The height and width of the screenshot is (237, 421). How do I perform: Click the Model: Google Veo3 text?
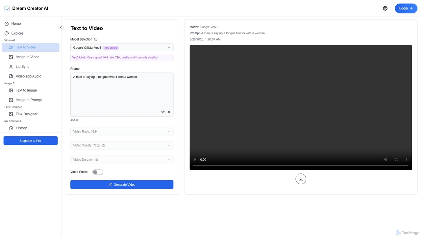[x=204, y=27]
